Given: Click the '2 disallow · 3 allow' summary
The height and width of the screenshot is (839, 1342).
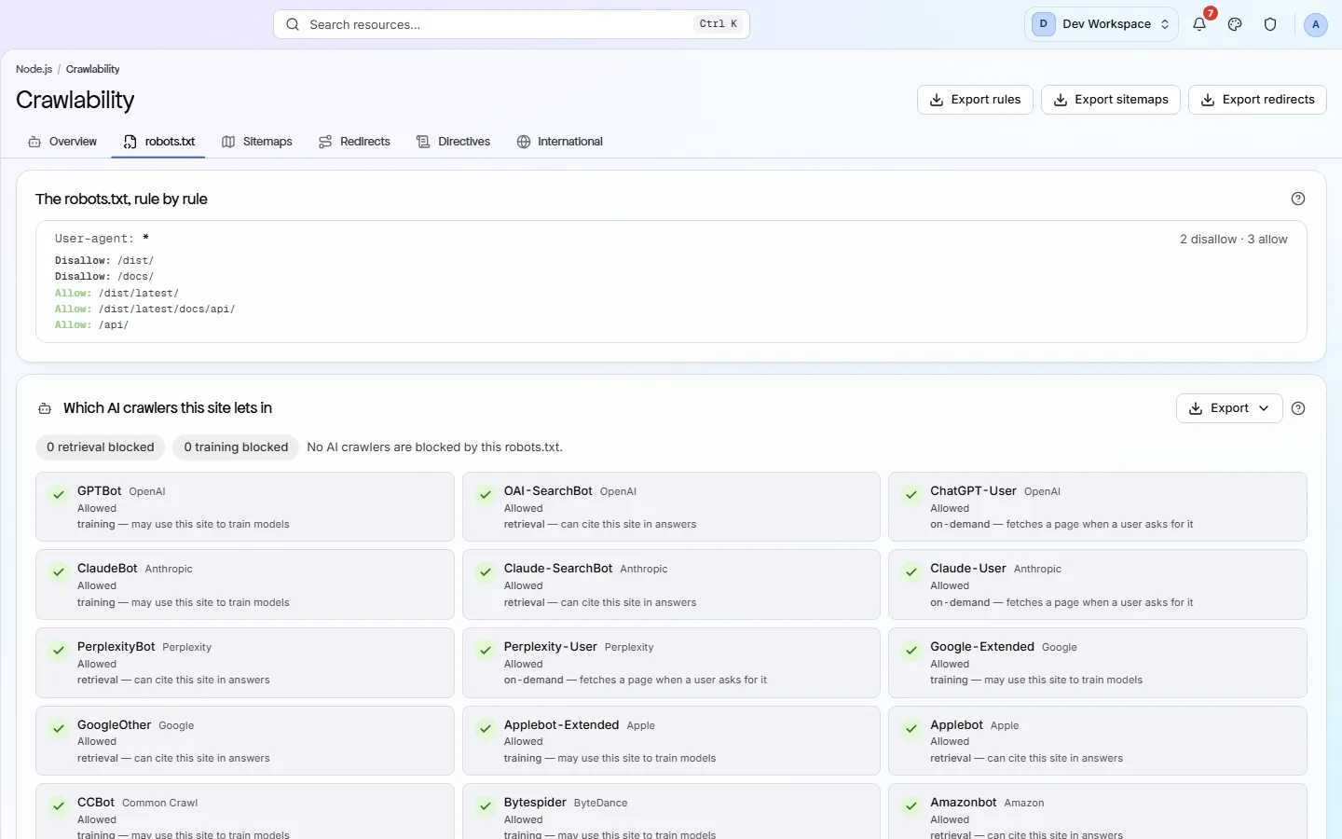Looking at the screenshot, I should (x=1234, y=240).
